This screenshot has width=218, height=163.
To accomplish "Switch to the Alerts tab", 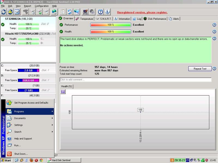I will click(x=174, y=19).
